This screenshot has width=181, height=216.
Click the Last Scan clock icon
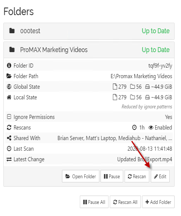[x=9, y=149]
